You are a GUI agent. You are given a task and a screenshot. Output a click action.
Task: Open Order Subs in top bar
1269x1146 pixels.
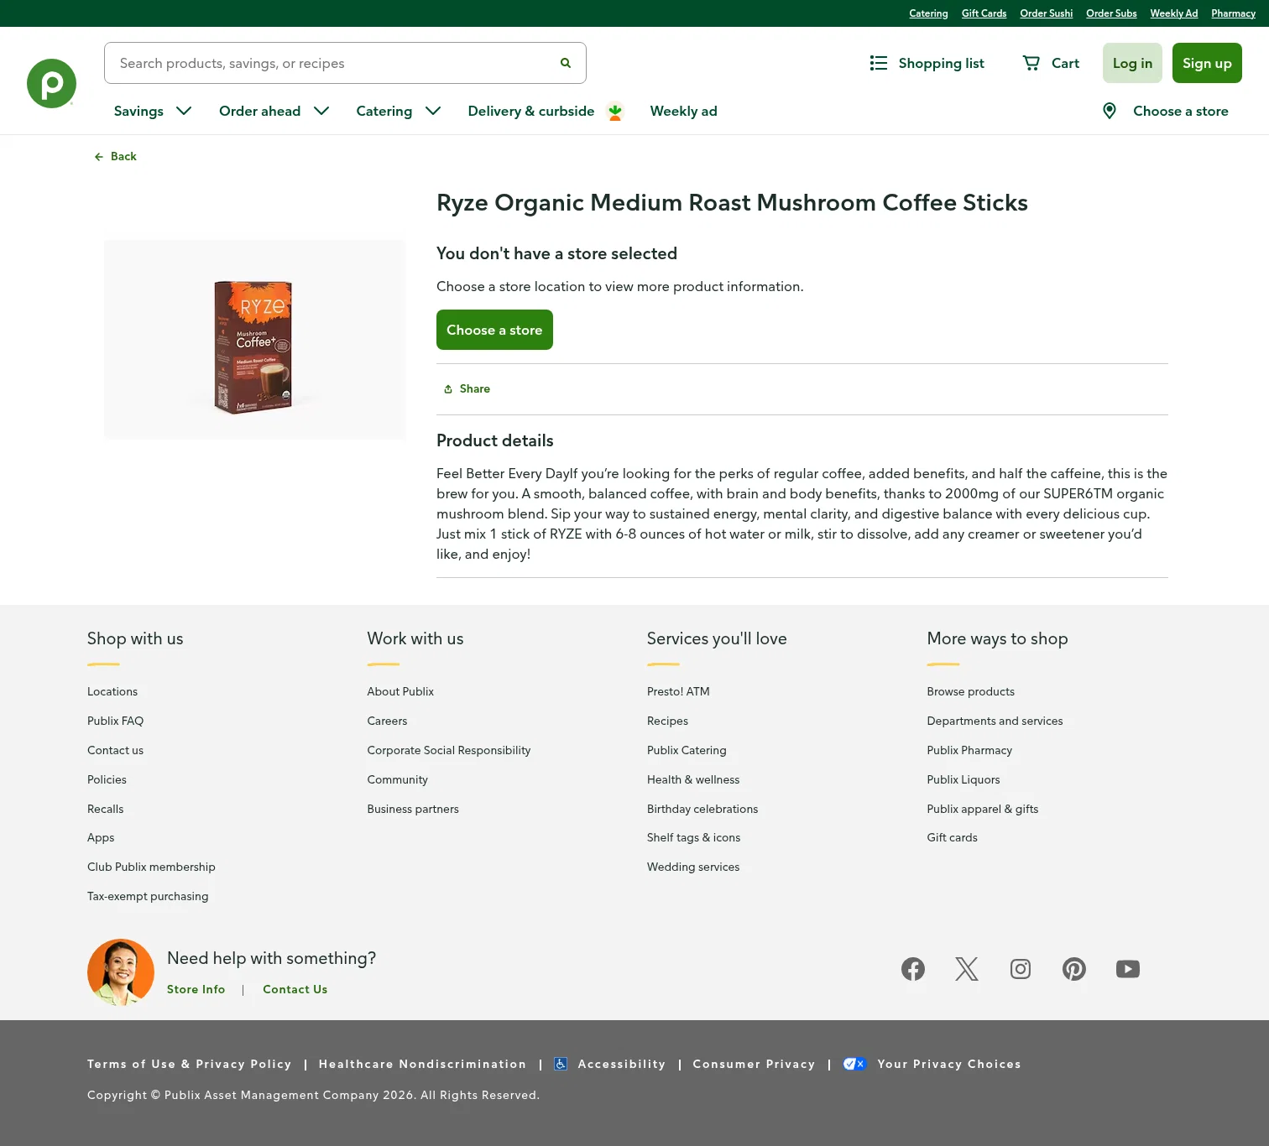[1112, 13]
